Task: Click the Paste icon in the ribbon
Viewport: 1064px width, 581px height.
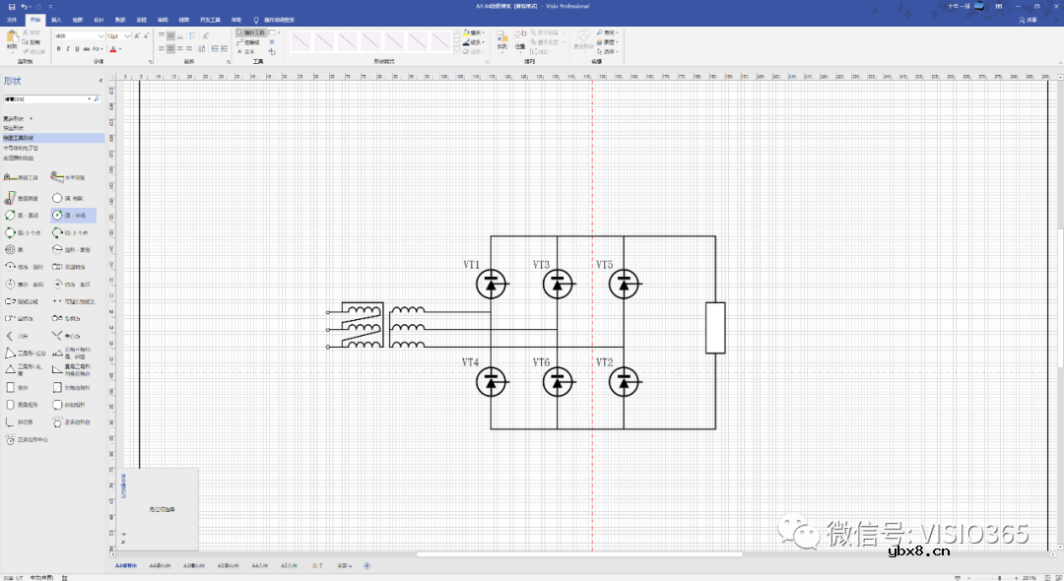Action: [x=12, y=39]
